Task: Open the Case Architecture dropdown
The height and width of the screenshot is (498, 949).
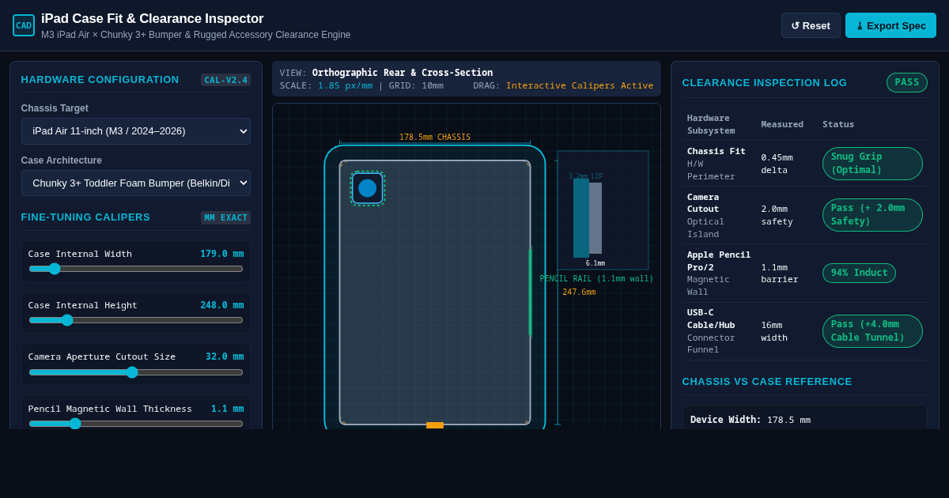Action: pyautogui.click(x=136, y=183)
